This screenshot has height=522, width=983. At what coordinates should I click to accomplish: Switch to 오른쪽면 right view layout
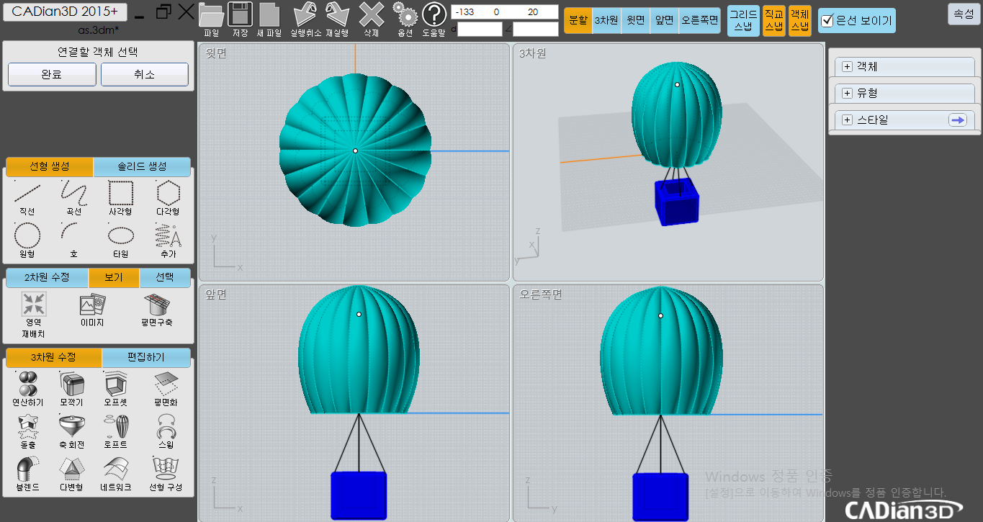(700, 21)
